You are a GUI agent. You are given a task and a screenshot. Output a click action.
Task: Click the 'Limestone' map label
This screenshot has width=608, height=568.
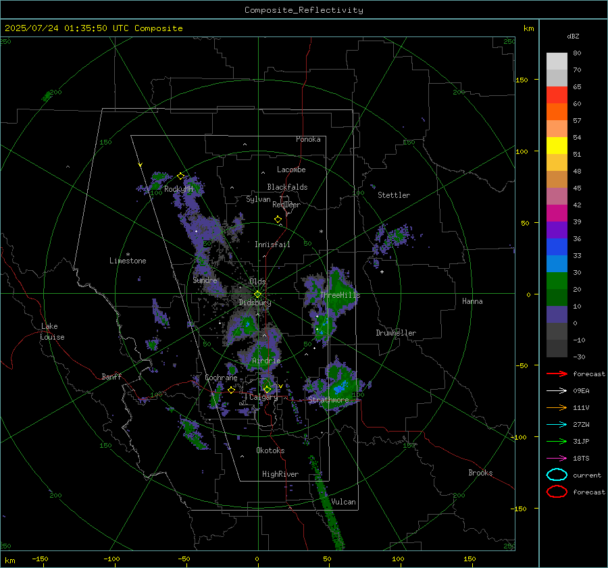(128, 261)
